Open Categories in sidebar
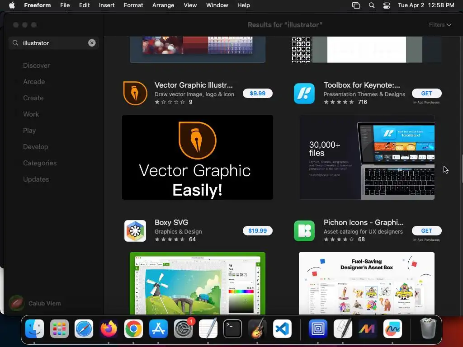Image resolution: width=463 pixels, height=347 pixels. click(x=40, y=163)
